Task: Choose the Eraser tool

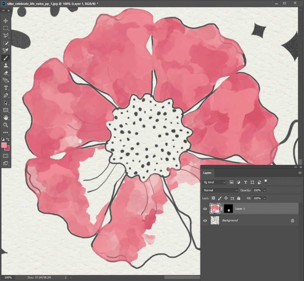Action: [x=5, y=73]
